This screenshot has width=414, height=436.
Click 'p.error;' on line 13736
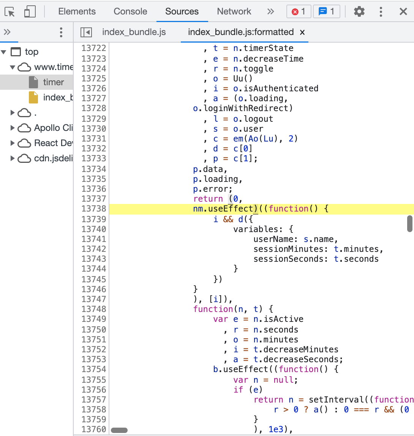(x=213, y=189)
